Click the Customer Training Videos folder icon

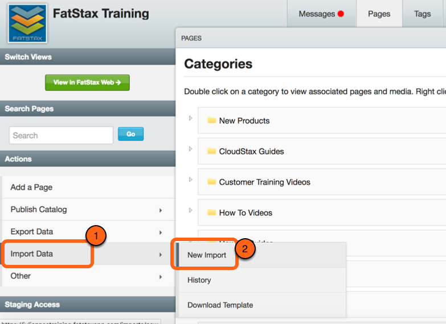(x=212, y=182)
